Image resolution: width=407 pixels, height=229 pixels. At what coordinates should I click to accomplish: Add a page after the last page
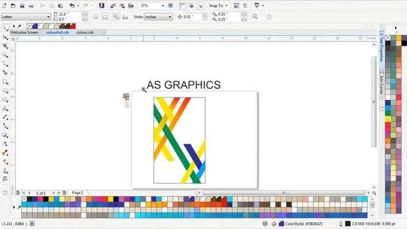click(x=64, y=193)
